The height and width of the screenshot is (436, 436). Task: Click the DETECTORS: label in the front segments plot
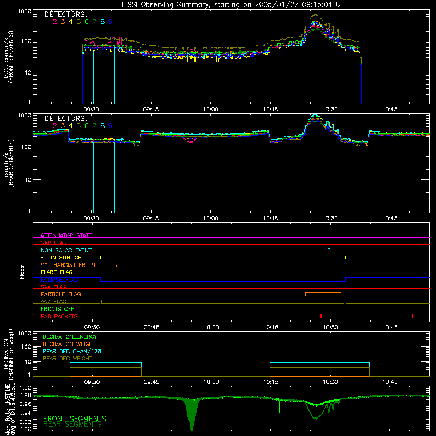coord(65,15)
